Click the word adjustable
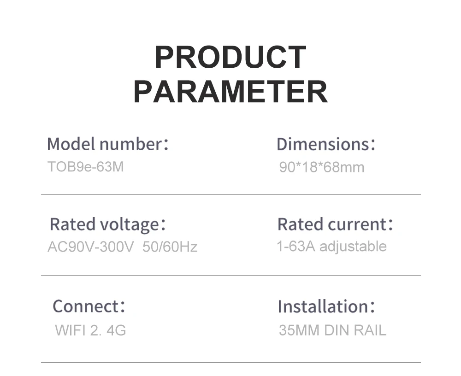461x376 pixels. pyautogui.click(x=353, y=247)
